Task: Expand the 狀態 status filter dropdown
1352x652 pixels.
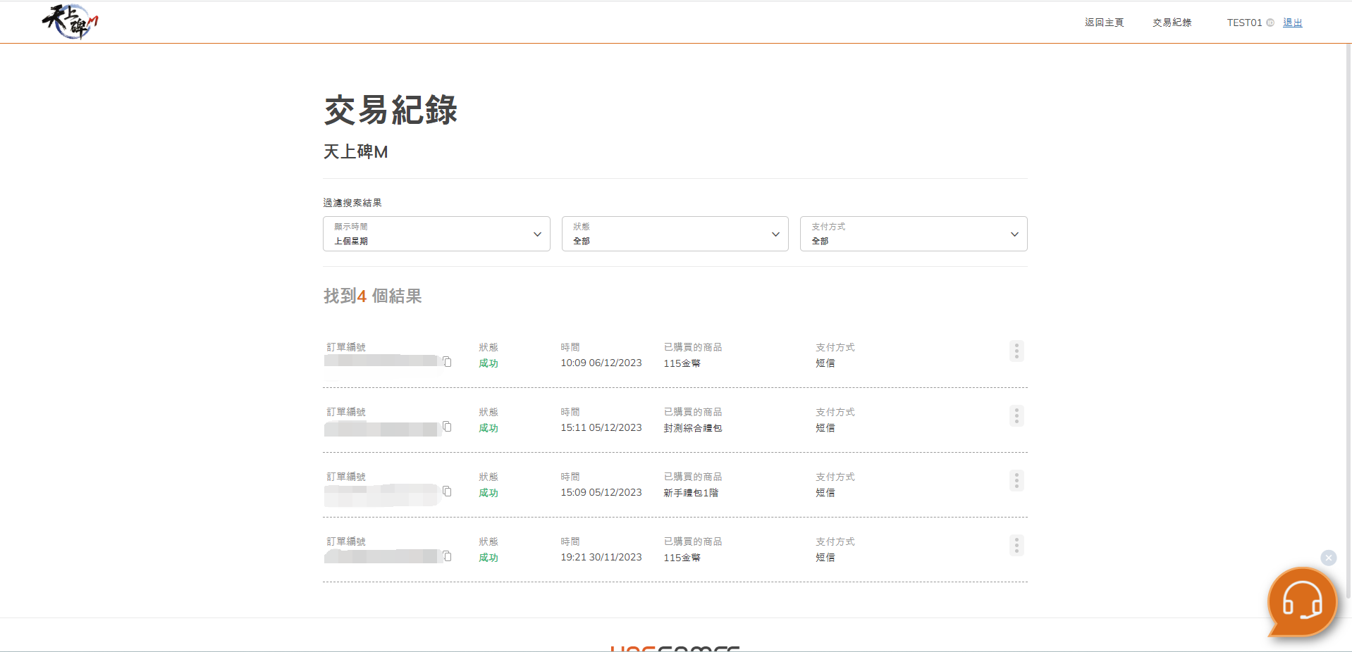Action: [x=675, y=234]
